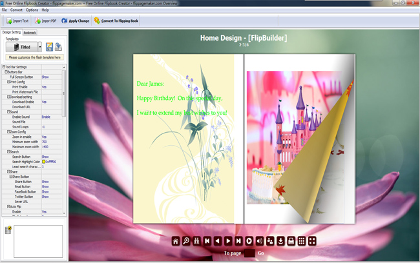Click the Titled template button
This screenshot has width=420, height=263.
[x=22, y=47]
